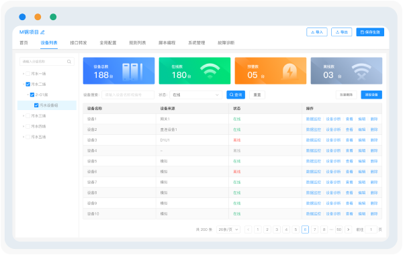Click the 批量删除 button
Screen dimensions: 403x255
346,95
